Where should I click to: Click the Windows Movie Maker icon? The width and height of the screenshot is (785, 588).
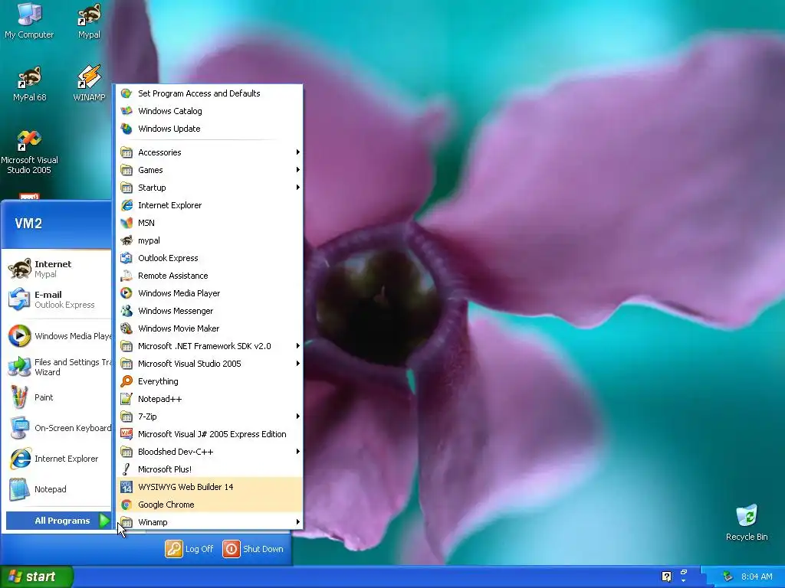coord(126,328)
